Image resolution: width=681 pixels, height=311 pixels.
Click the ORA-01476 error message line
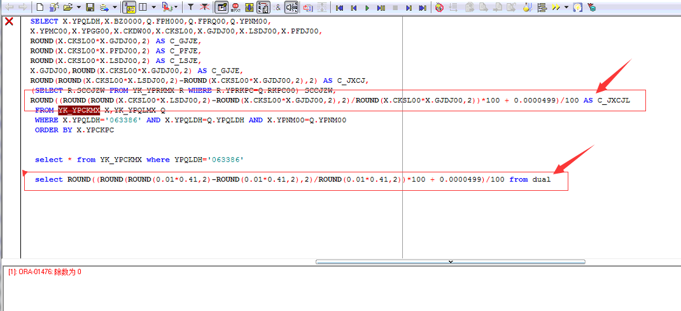tap(45, 272)
